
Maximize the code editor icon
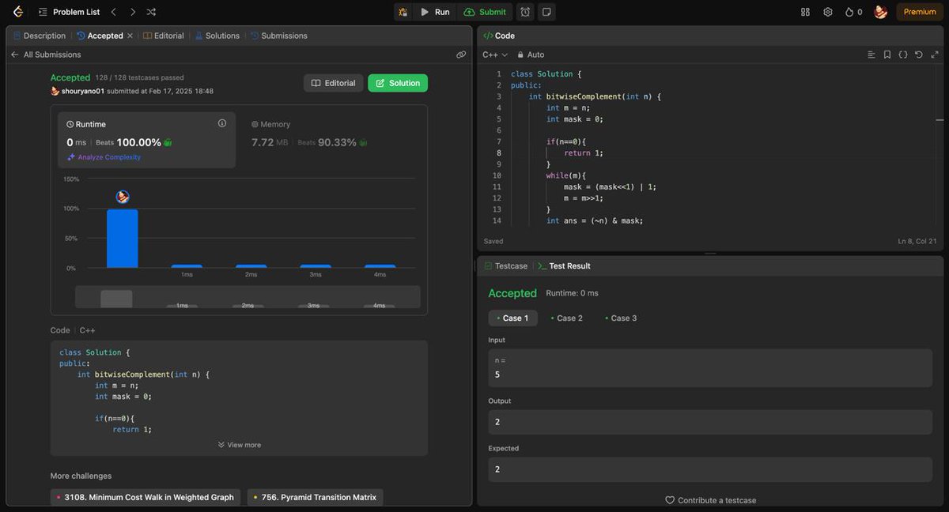(935, 55)
